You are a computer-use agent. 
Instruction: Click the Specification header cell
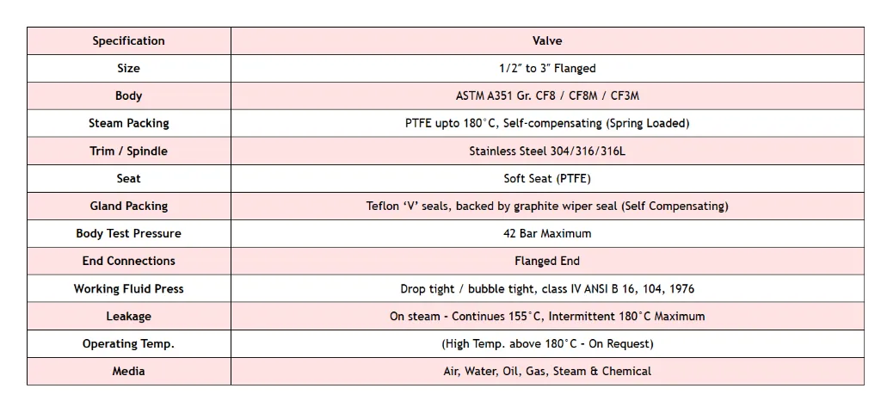tap(128, 41)
